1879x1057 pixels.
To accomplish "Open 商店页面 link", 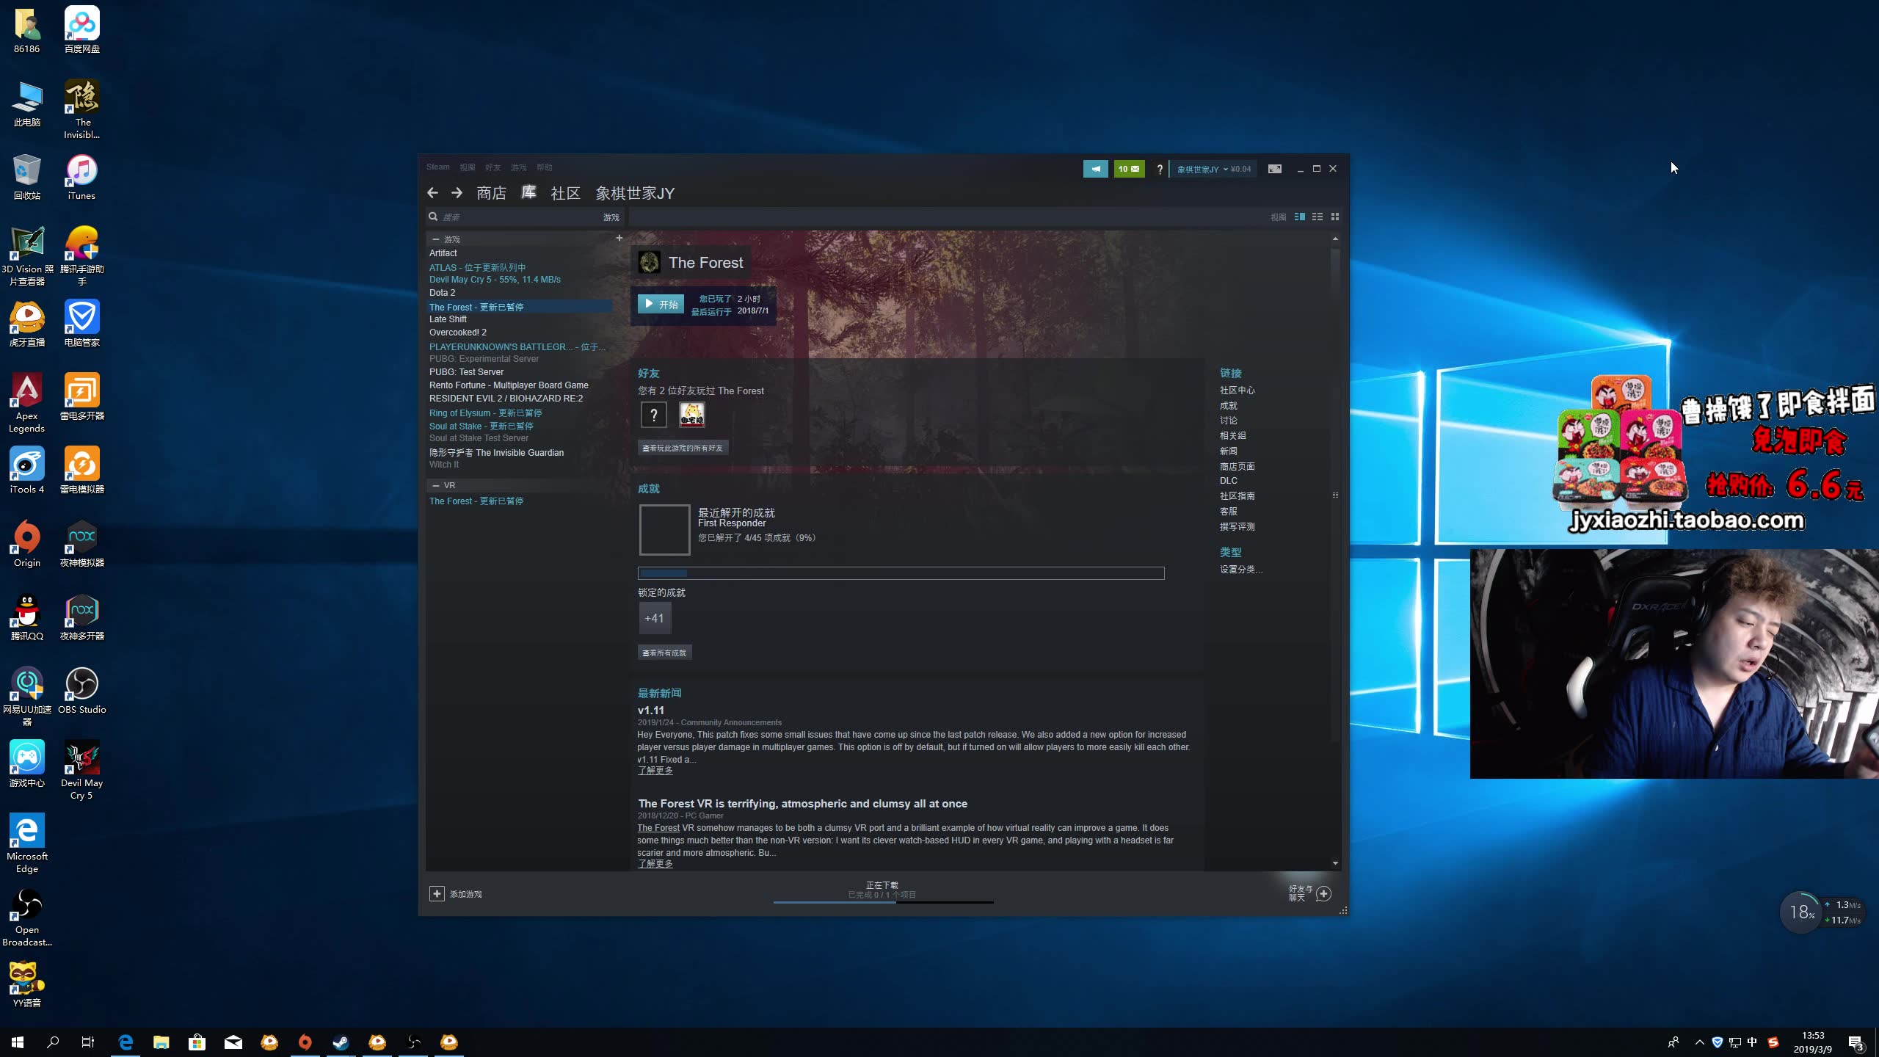I will point(1237,466).
